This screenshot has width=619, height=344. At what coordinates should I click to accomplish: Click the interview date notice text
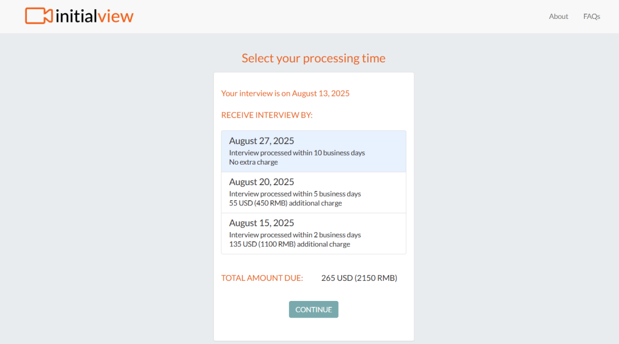[285, 93]
